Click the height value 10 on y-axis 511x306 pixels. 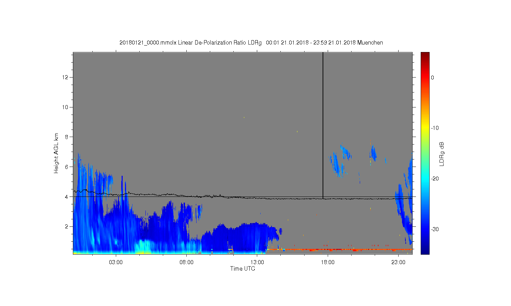coord(65,107)
